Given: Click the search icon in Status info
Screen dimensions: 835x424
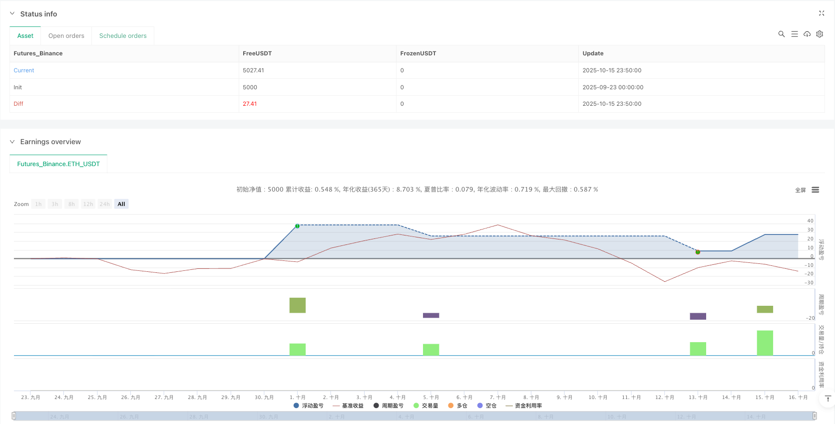Looking at the screenshot, I should tap(782, 34).
